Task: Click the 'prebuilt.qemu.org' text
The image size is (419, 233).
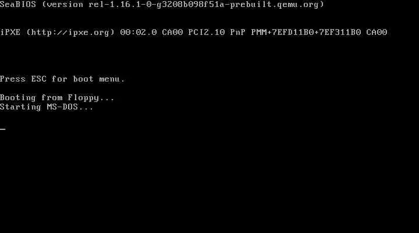Action: (x=275, y=5)
